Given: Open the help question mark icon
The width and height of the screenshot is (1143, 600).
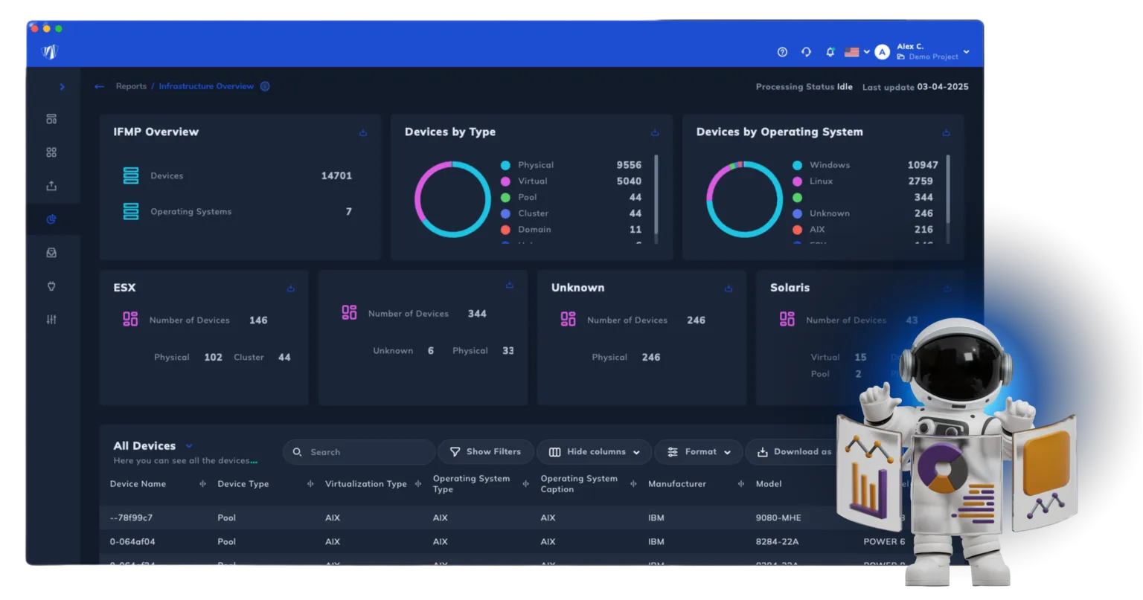Looking at the screenshot, I should (x=782, y=52).
